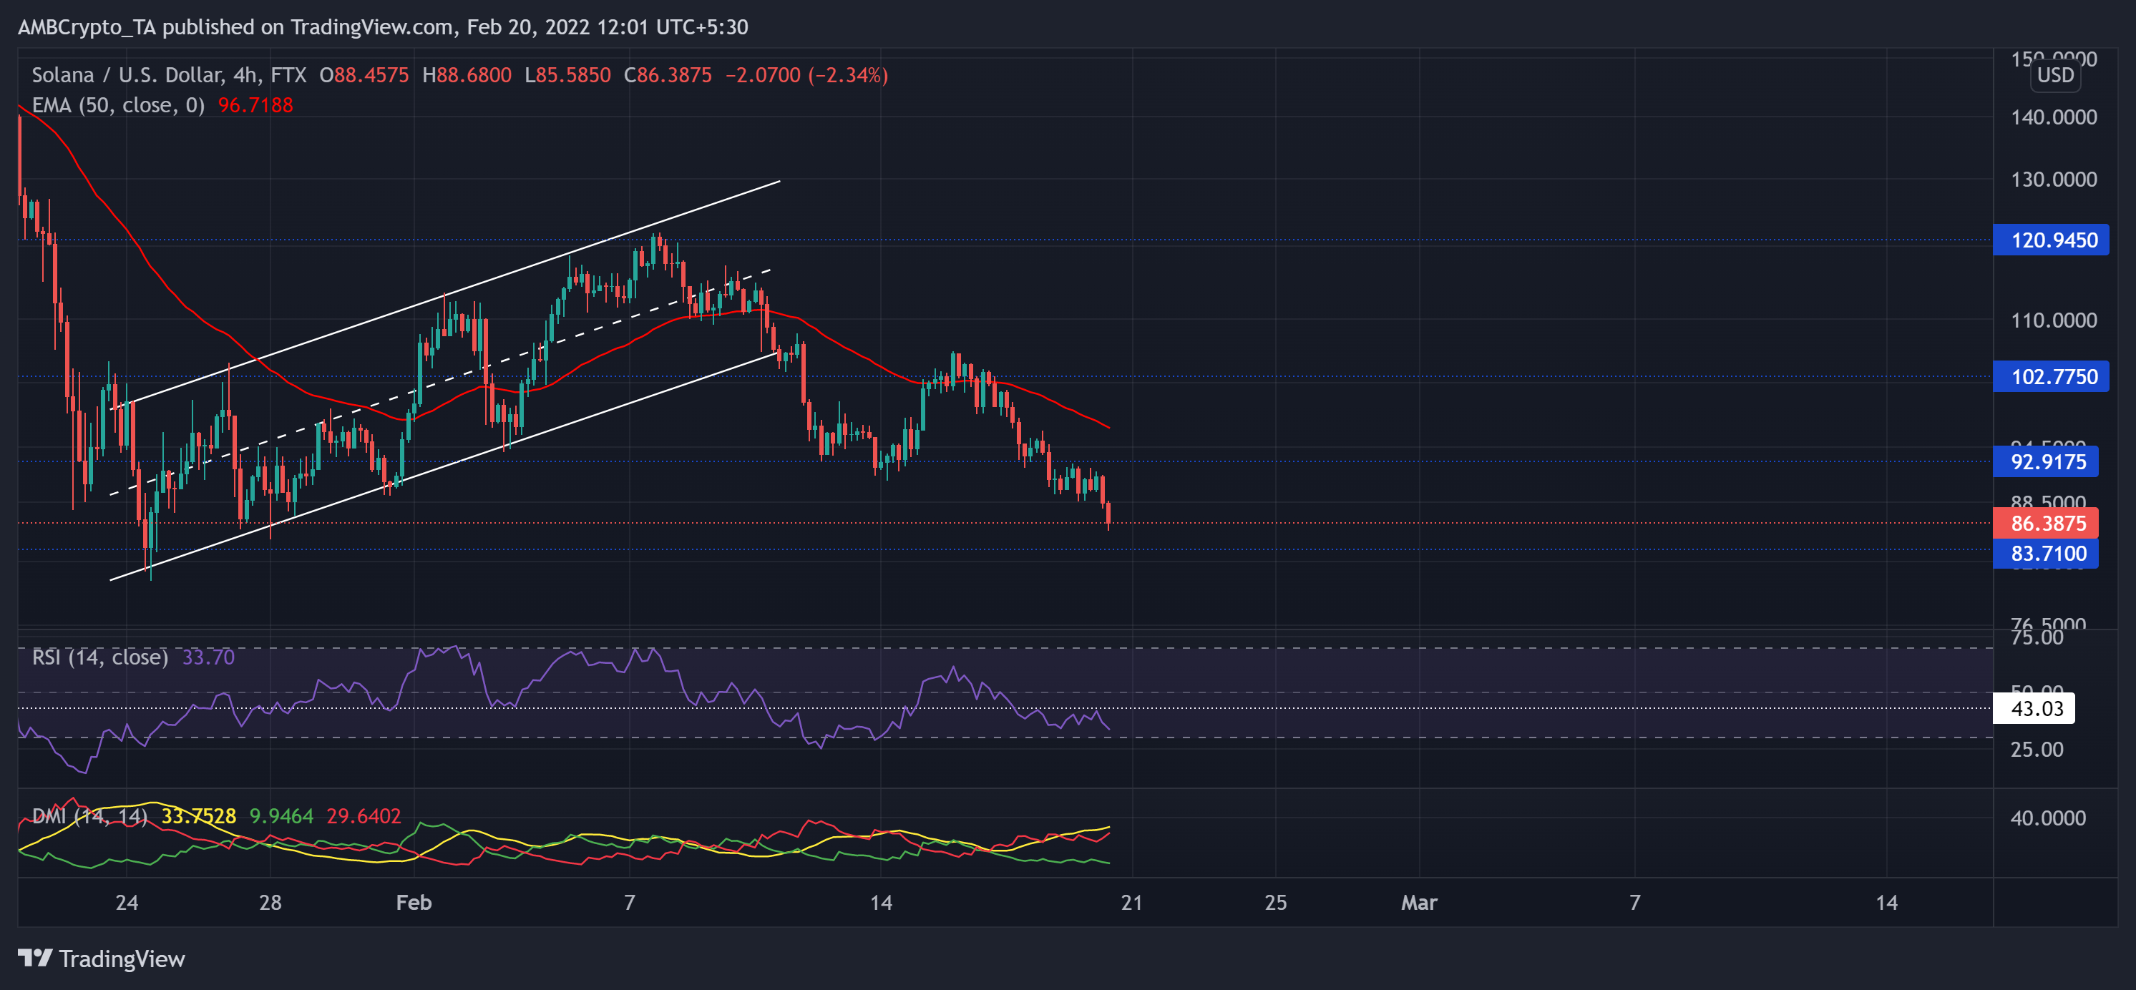Select the 92.9175 price level label
Viewport: 2136px width, 990px height.
pos(2046,462)
